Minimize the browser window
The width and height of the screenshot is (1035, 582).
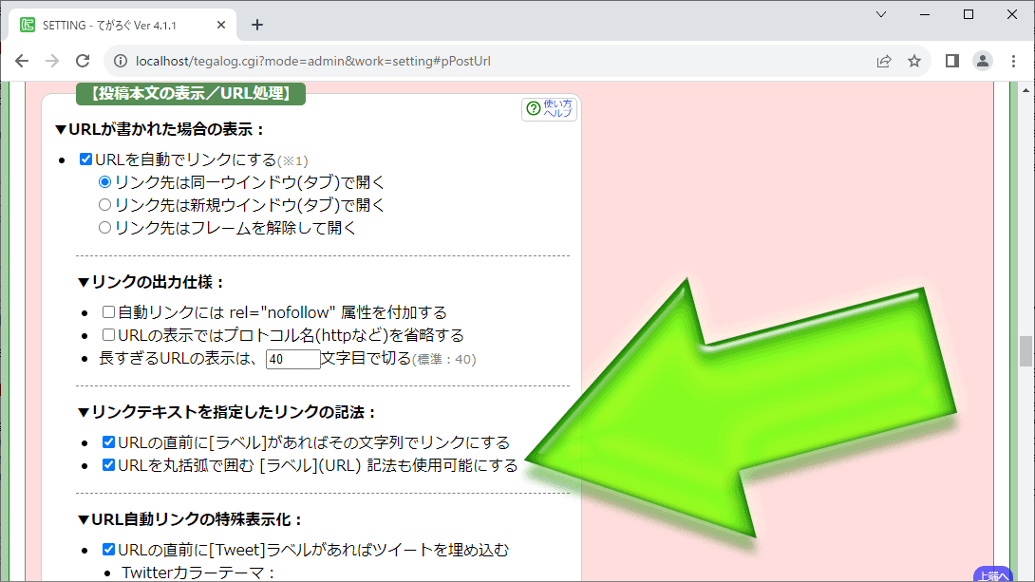[925, 14]
